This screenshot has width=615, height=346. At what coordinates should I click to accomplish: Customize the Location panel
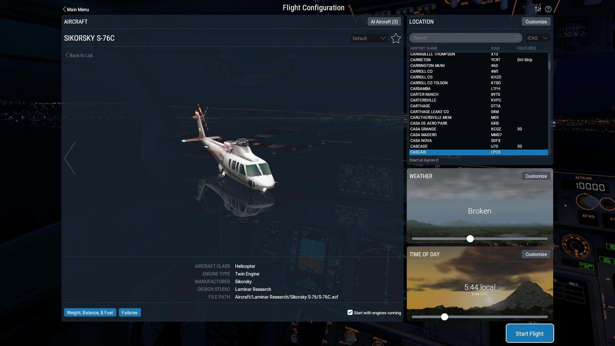point(536,21)
